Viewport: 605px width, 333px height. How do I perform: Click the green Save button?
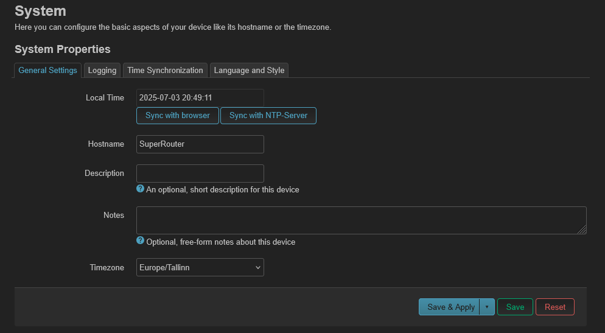[x=515, y=307]
